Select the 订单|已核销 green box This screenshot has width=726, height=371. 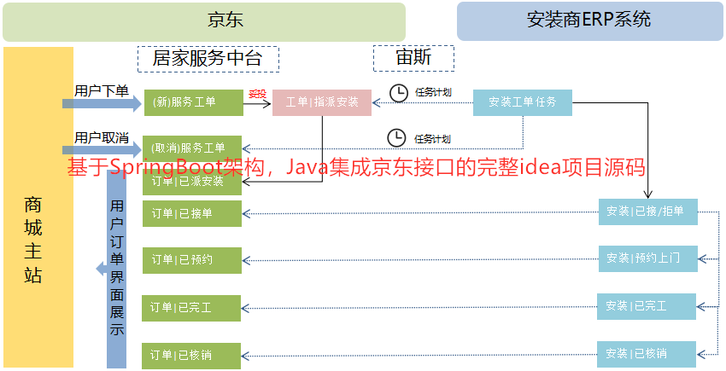(193, 355)
